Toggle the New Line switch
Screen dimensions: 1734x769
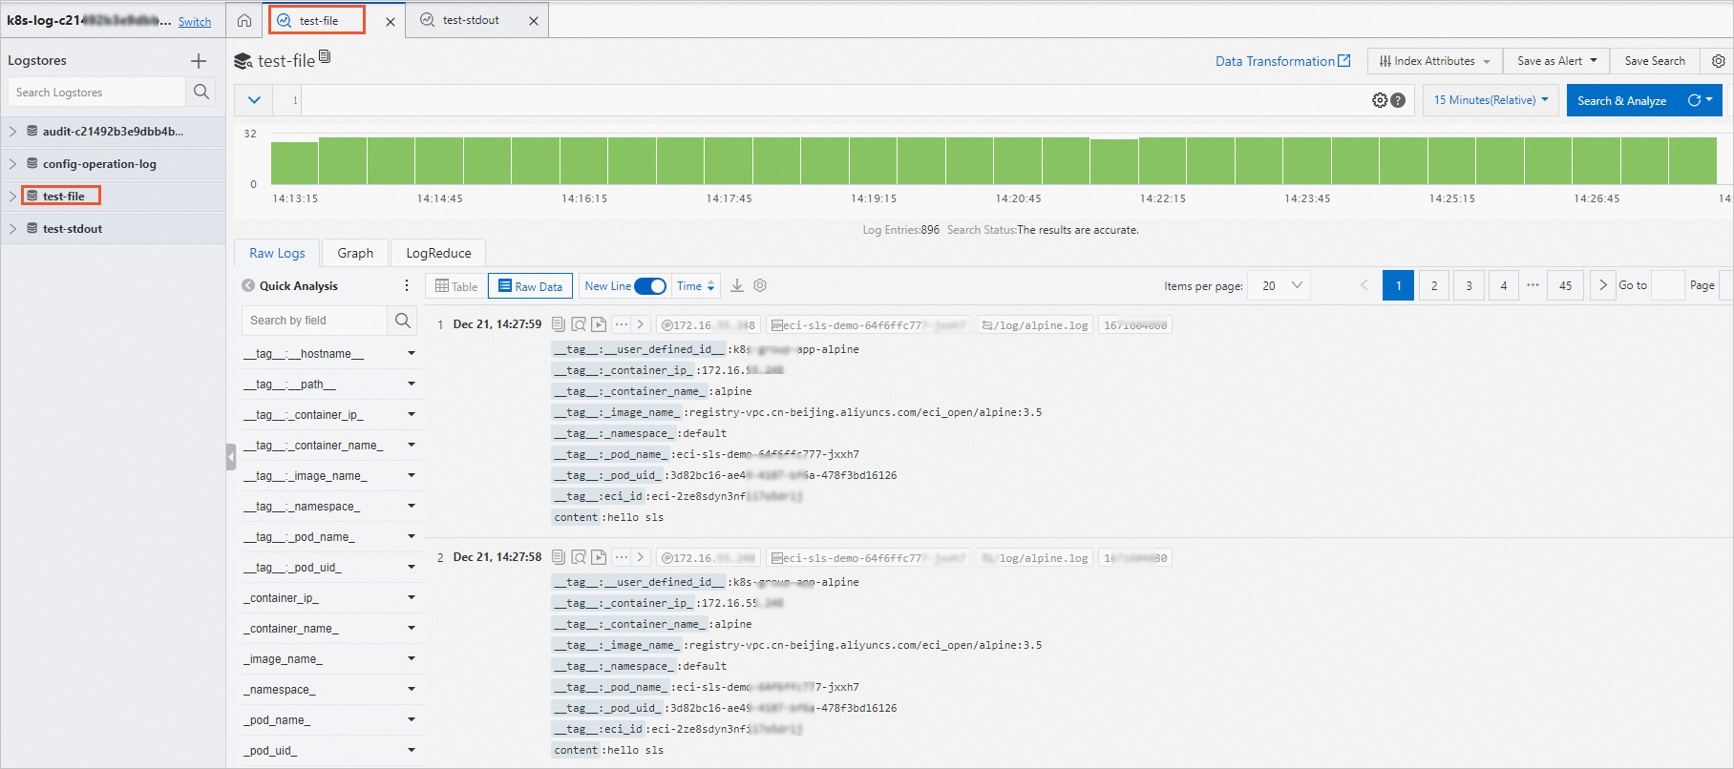point(650,286)
